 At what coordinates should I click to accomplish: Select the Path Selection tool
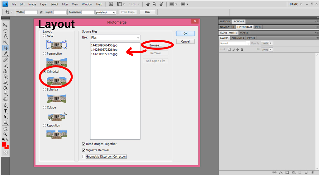pyautogui.click(x=5, y=117)
